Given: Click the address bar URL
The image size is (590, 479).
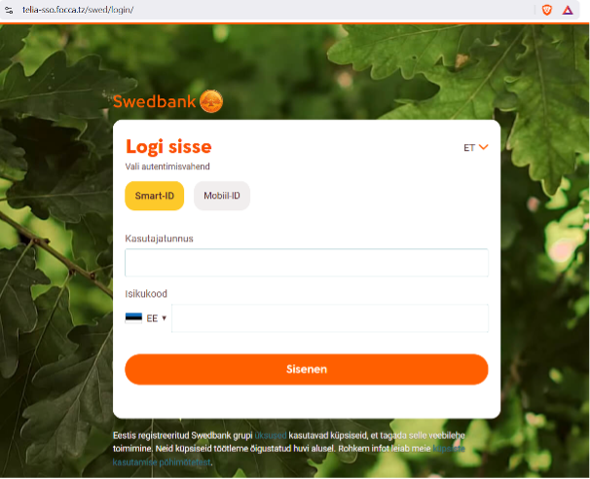Looking at the screenshot, I should [78, 10].
